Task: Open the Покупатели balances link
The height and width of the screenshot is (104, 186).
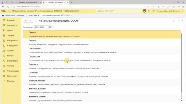Action: [34, 57]
